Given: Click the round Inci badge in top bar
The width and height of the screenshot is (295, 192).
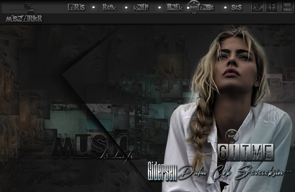Looking at the screenshot, I should (x=194, y=6).
